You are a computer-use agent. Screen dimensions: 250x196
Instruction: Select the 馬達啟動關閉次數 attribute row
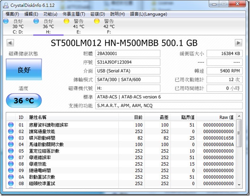coord(121,144)
